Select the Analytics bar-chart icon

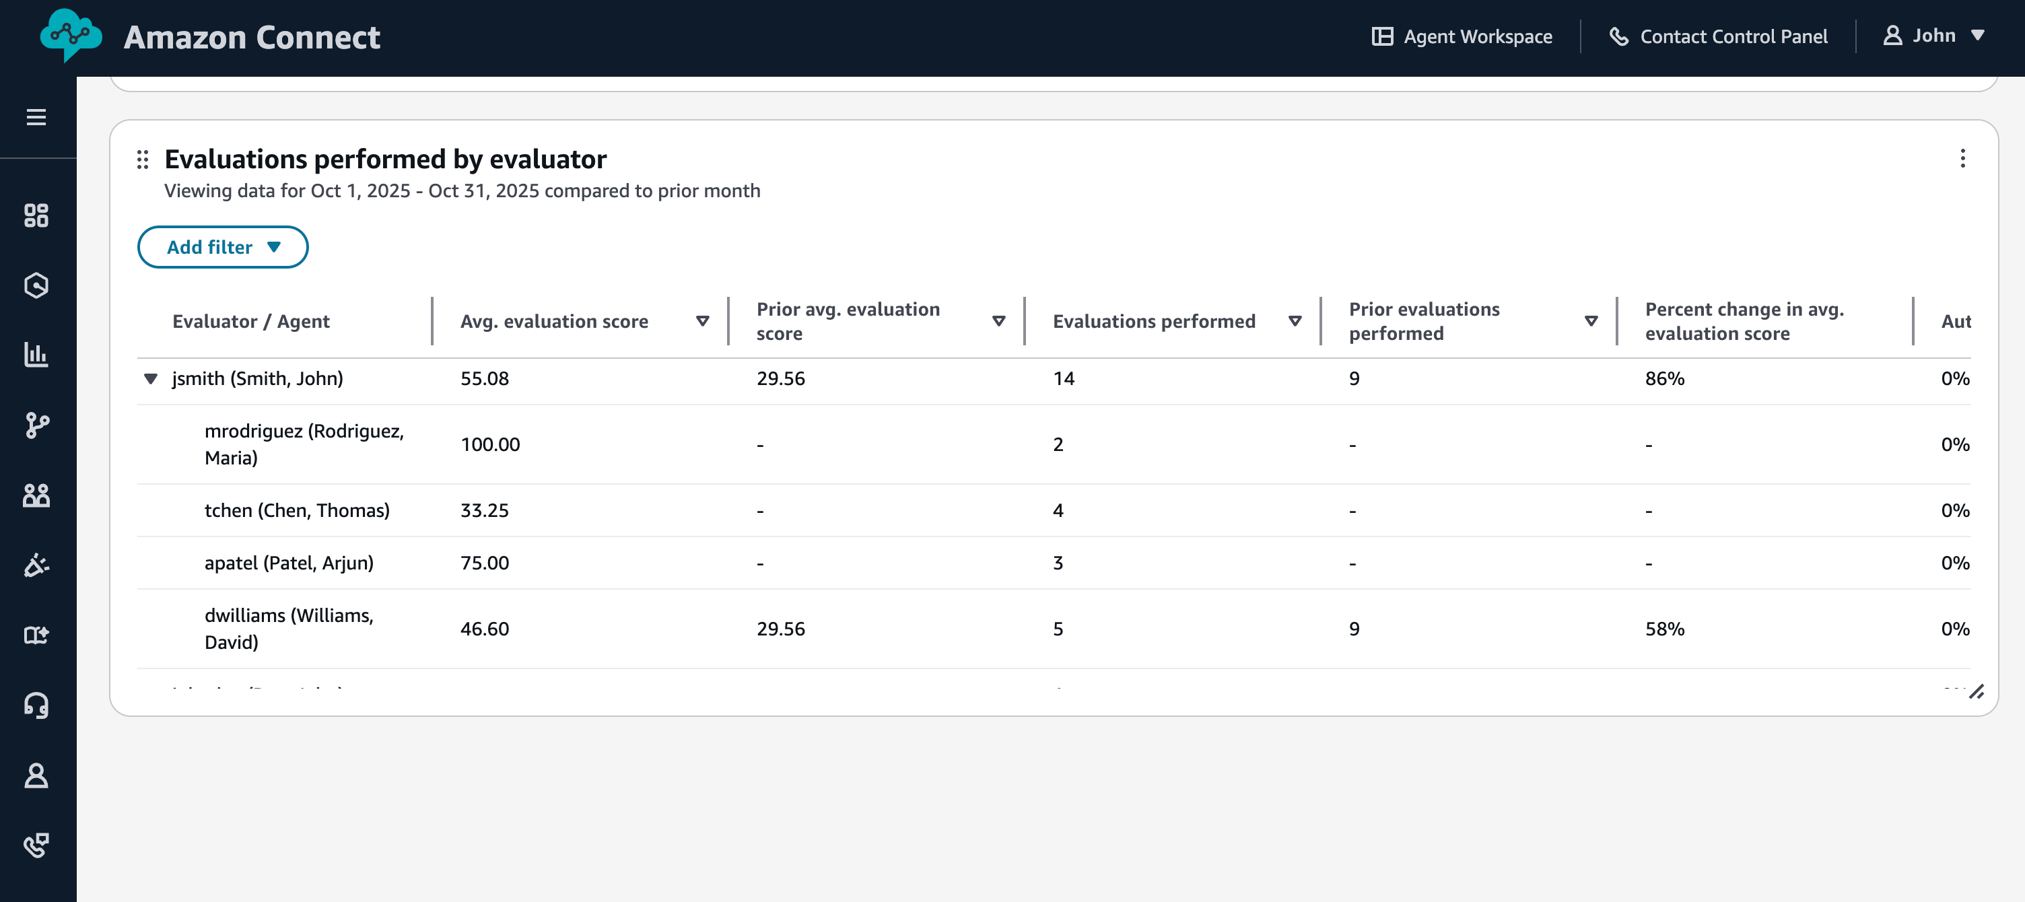[34, 355]
